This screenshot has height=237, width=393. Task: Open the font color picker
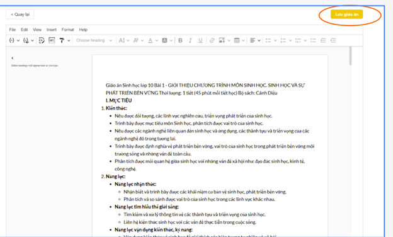pos(153,40)
